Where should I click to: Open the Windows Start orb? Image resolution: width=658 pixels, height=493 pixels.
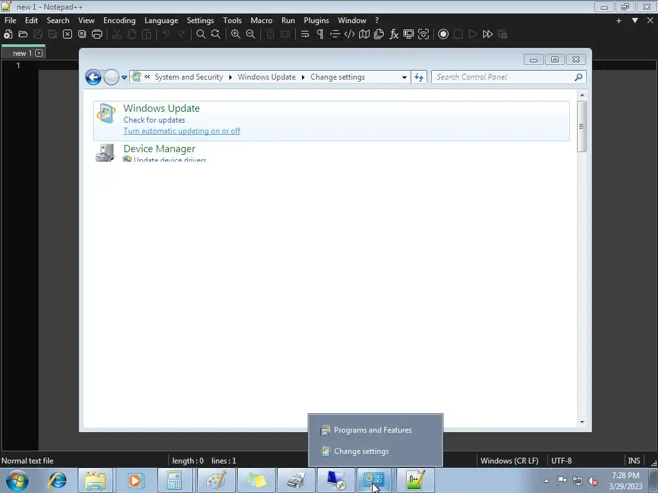coord(17,480)
